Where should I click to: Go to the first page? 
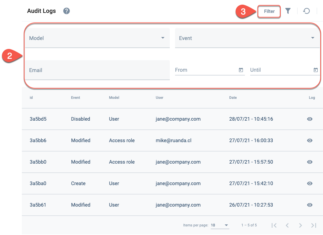point(274,225)
